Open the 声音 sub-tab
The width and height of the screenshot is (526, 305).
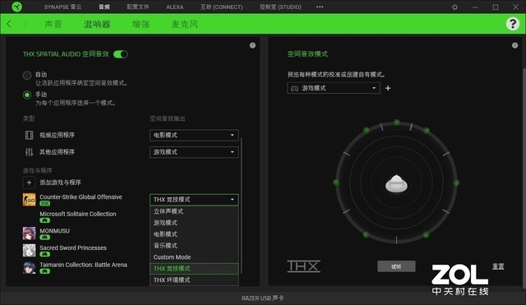tap(53, 24)
